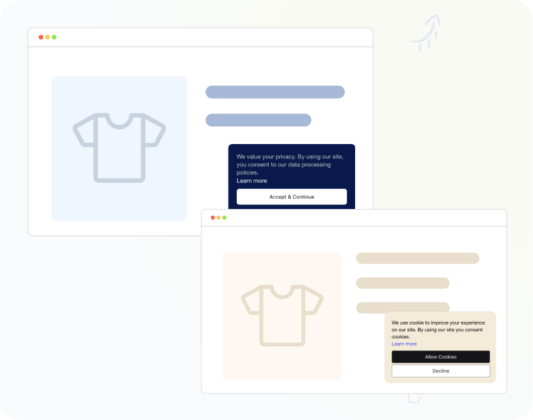
Task: Select the long blue placeholder bar
Action: pos(275,92)
